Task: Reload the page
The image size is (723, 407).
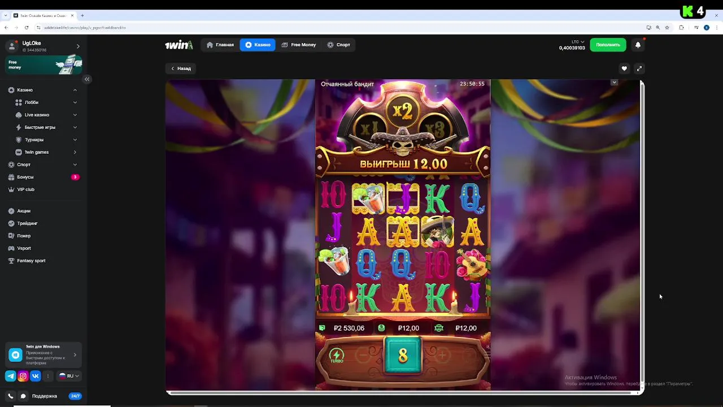Action: 27,27
